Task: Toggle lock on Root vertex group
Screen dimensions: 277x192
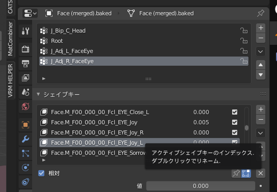Action: click(x=244, y=41)
